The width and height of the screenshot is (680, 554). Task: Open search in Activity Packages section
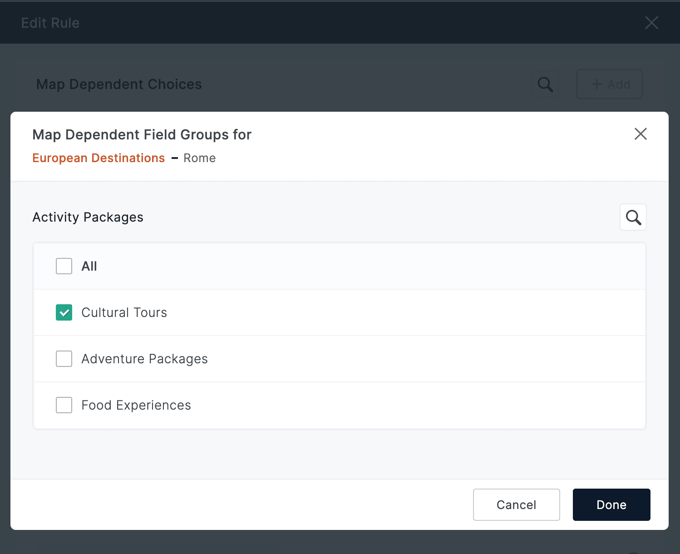coord(633,218)
